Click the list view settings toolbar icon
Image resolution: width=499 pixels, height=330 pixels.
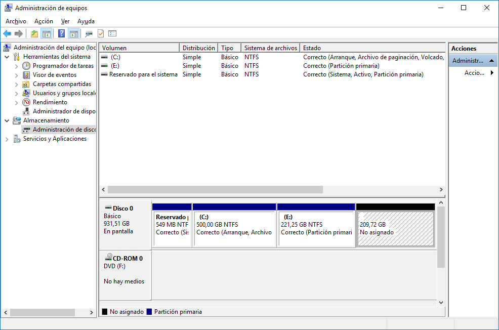point(112,33)
